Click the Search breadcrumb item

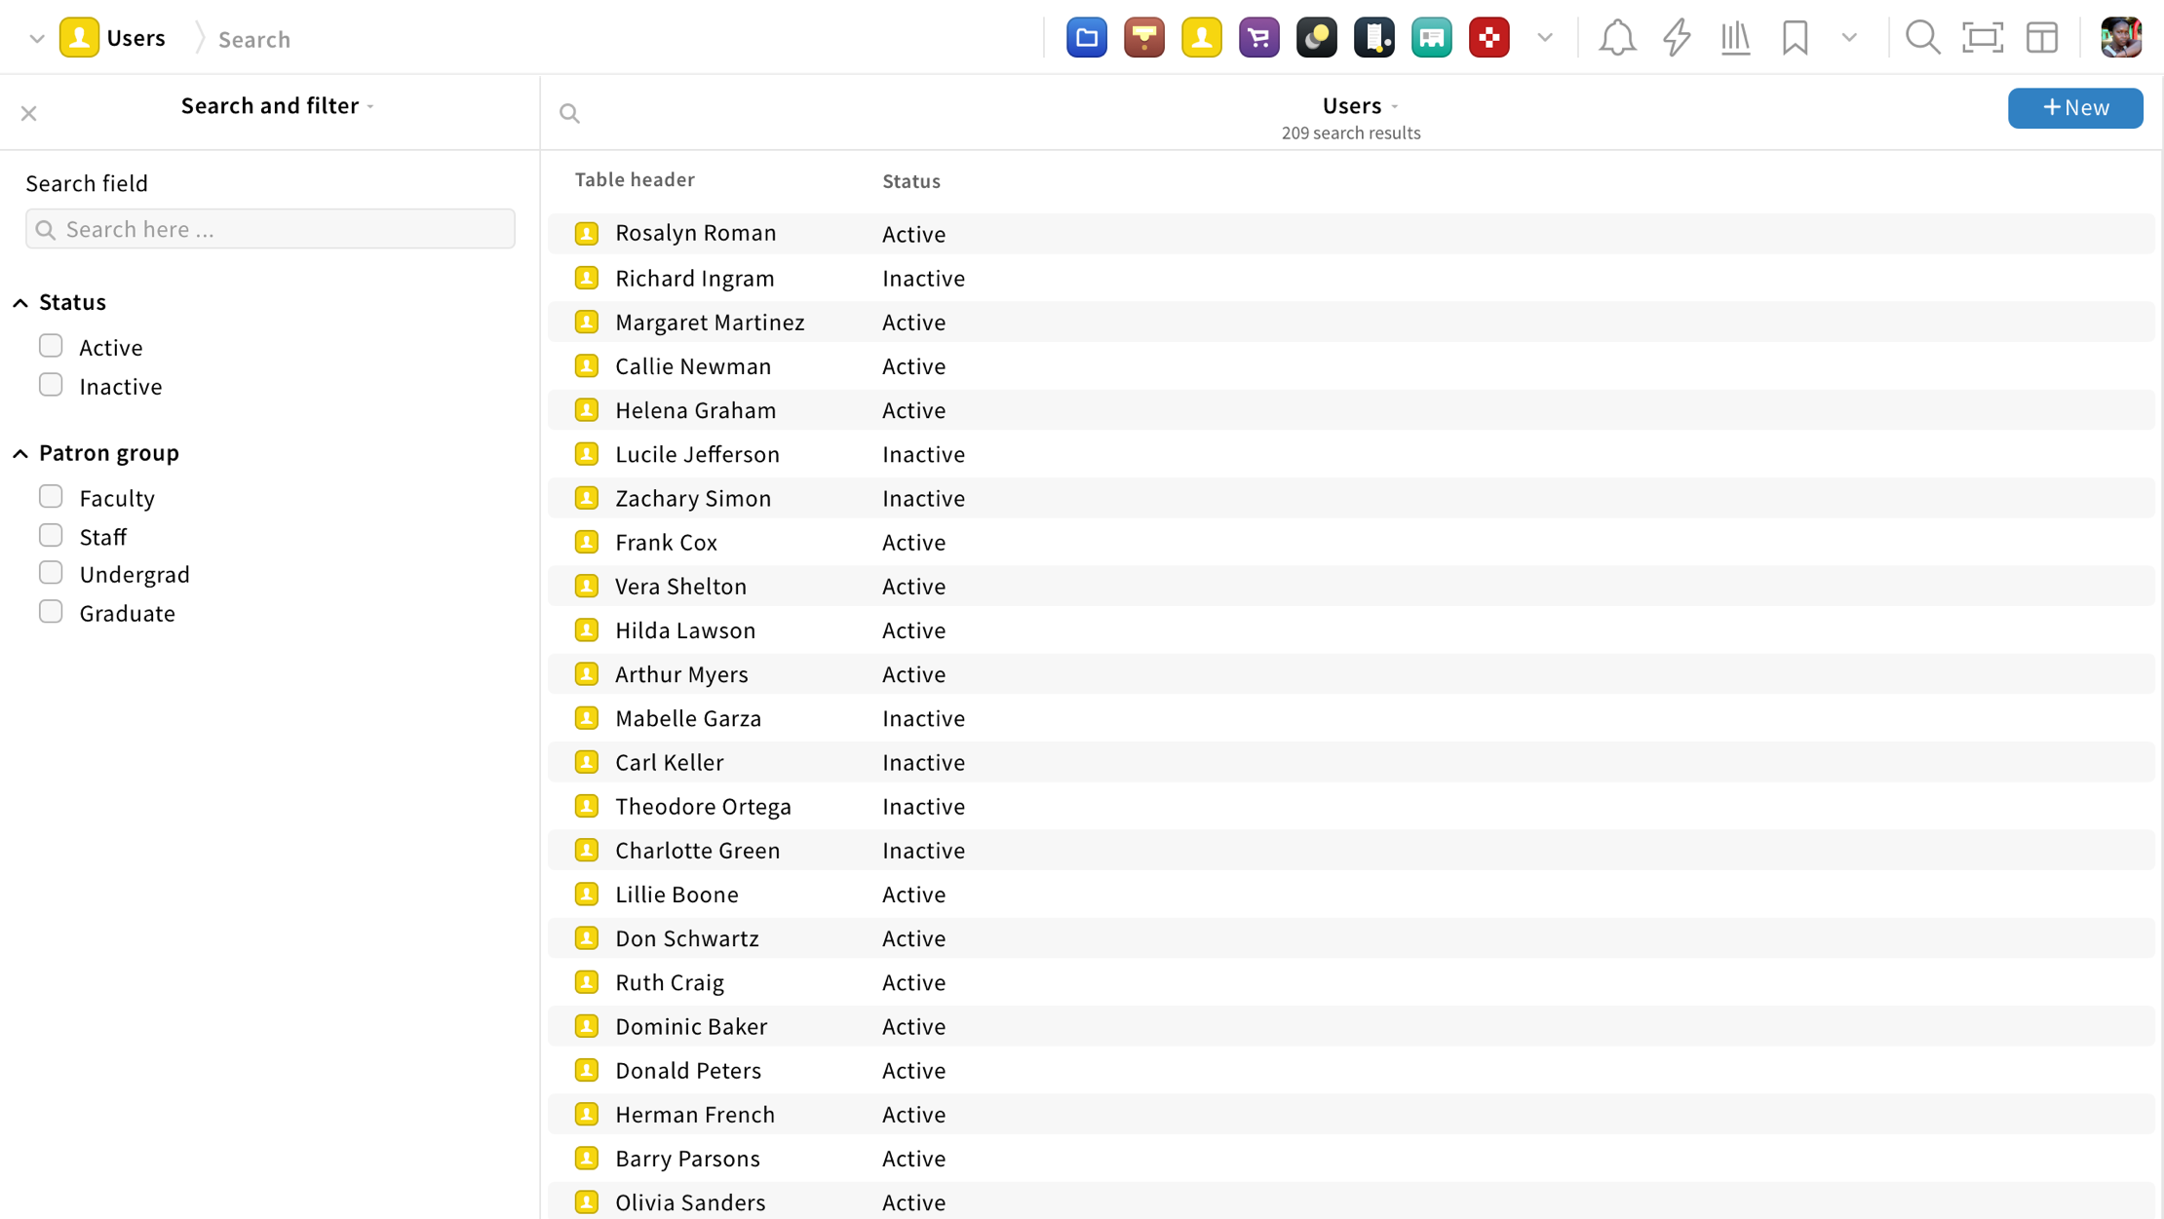[253, 39]
